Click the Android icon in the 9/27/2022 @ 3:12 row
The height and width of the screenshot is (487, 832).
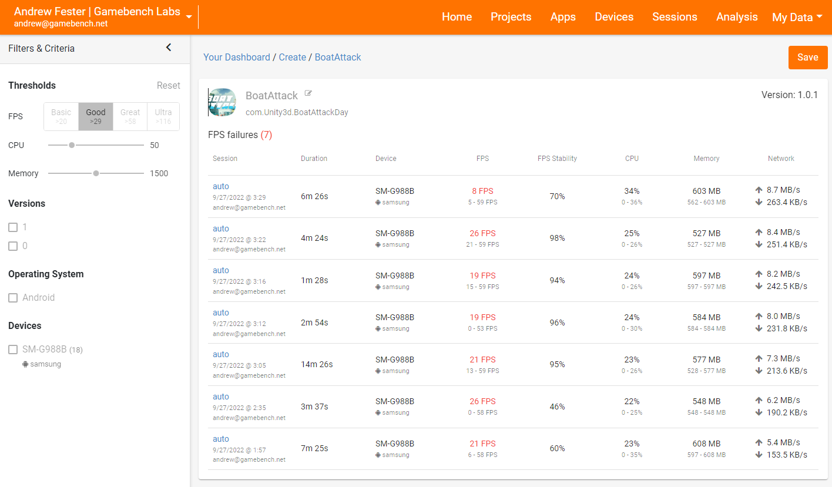tap(378, 328)
